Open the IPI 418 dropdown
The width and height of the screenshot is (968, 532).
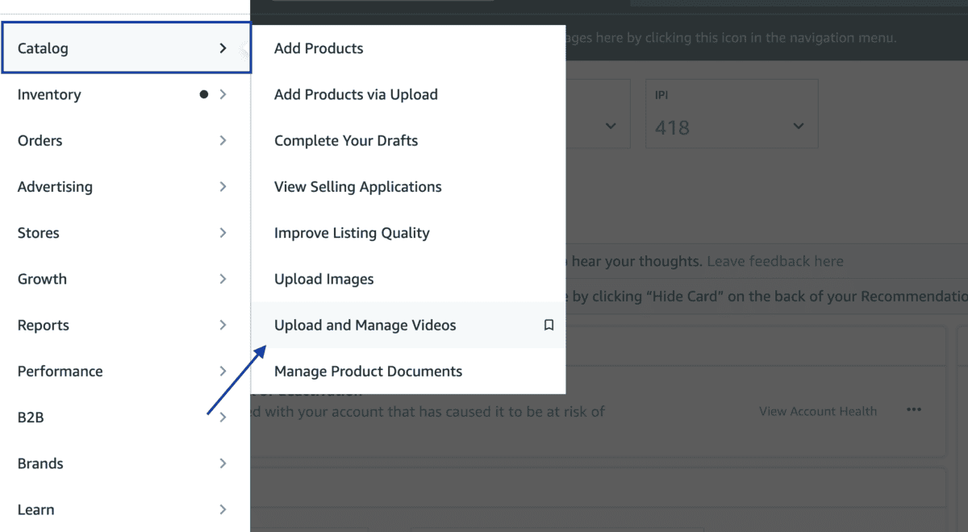coord(732,113)
